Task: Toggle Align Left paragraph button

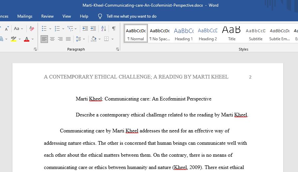Action: pyautogui.click(x=44, y=39)
